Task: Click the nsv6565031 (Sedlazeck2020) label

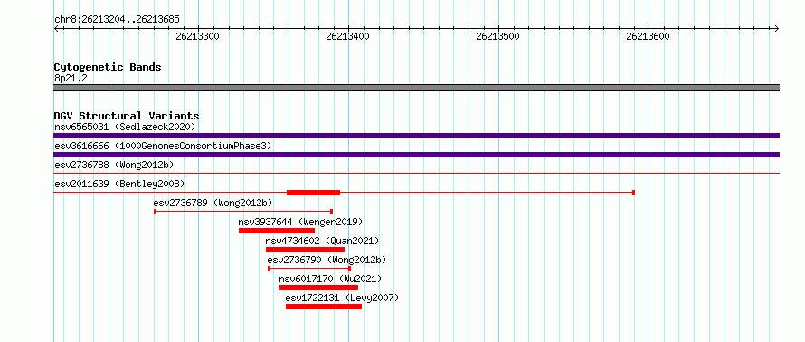Action: tap(125, 127)
